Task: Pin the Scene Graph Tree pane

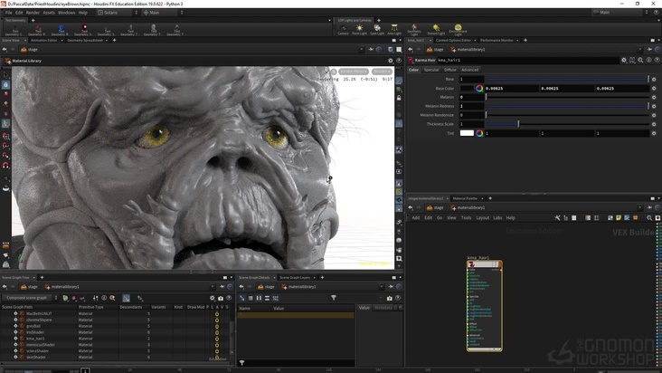Action: (222, 287)
